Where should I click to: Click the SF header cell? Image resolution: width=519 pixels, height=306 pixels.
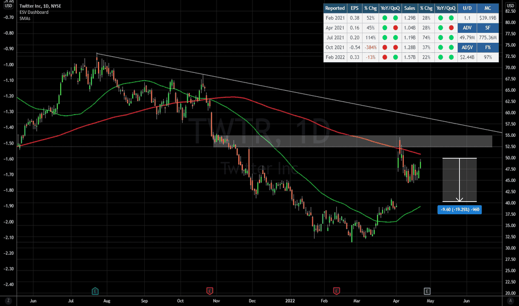488,28
